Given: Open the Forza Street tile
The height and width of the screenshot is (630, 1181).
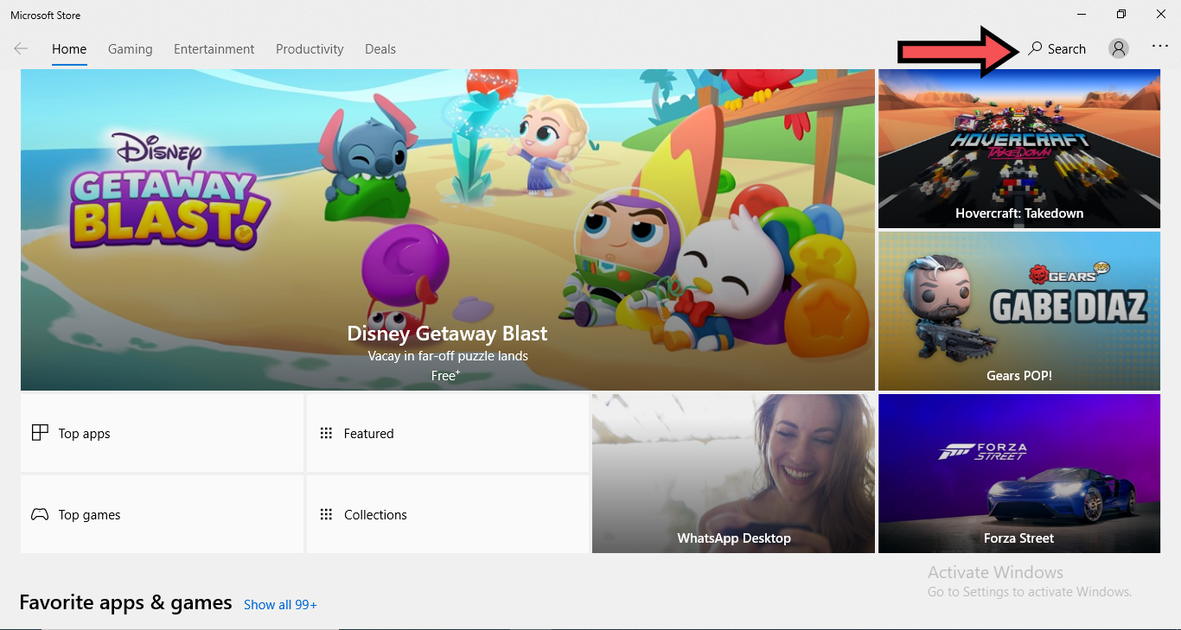Looking at the screenshot, I should coord(1019,474).
